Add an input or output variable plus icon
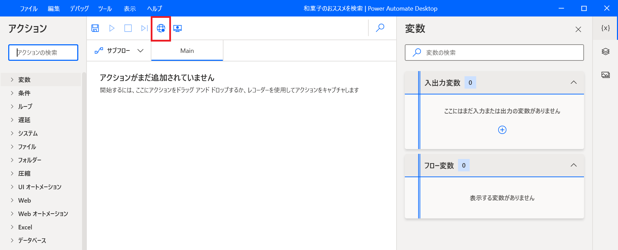The height and width of the screenshot is (250, 618). click(x=502, y=130)
